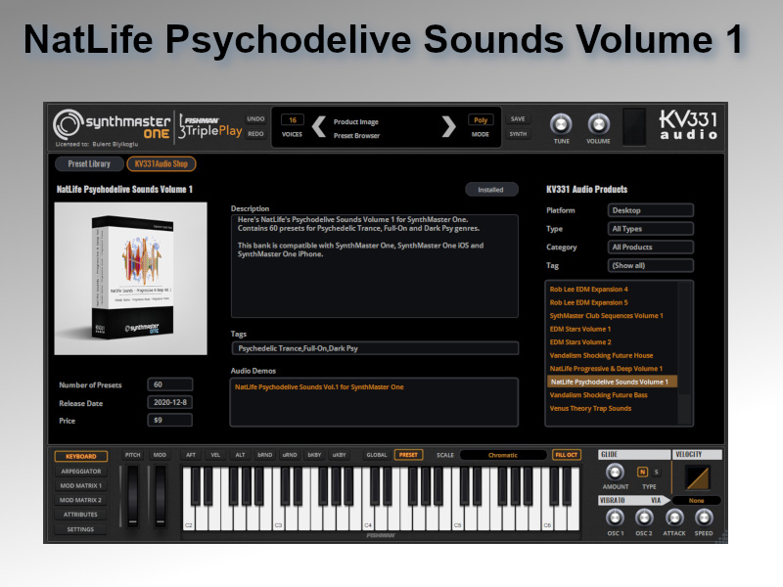Move the MOD wheel slider

[x=160, y=496]
